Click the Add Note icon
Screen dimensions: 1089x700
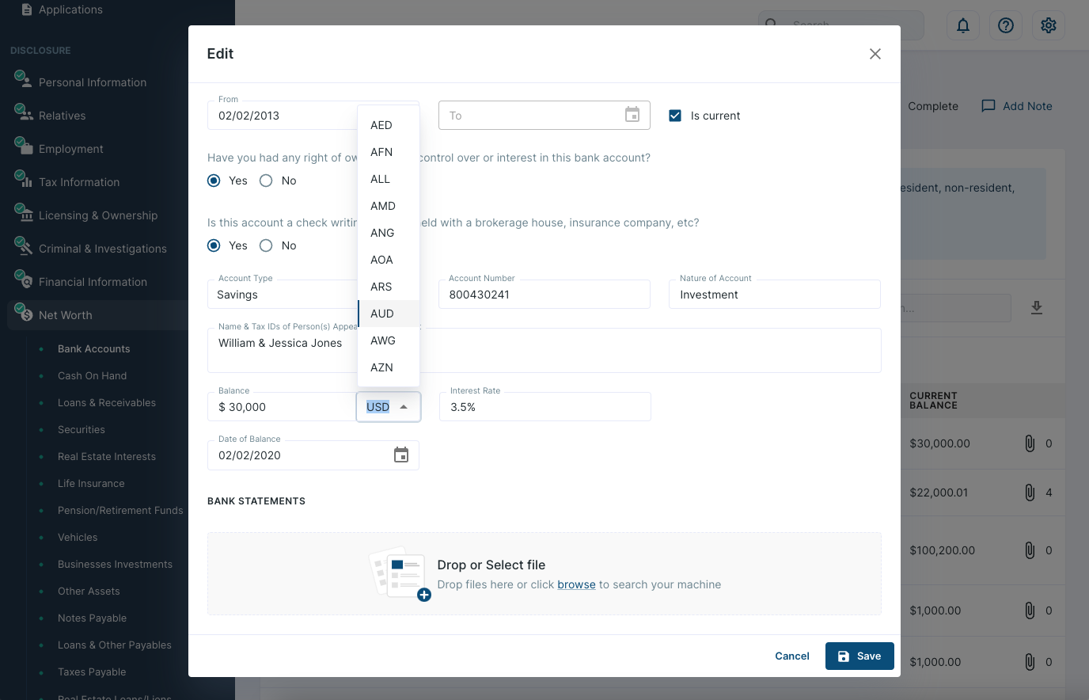988,105
